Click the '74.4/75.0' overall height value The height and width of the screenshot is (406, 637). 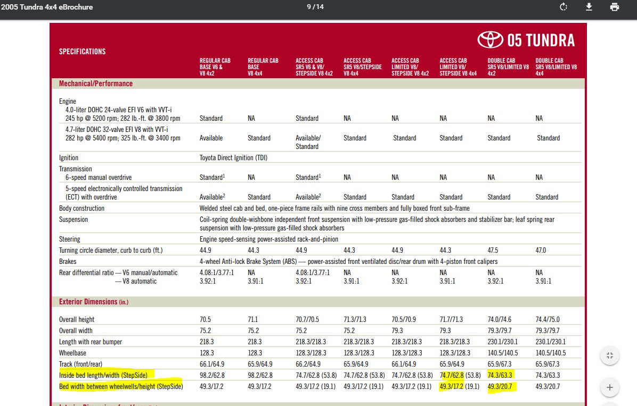coord(548,319)
